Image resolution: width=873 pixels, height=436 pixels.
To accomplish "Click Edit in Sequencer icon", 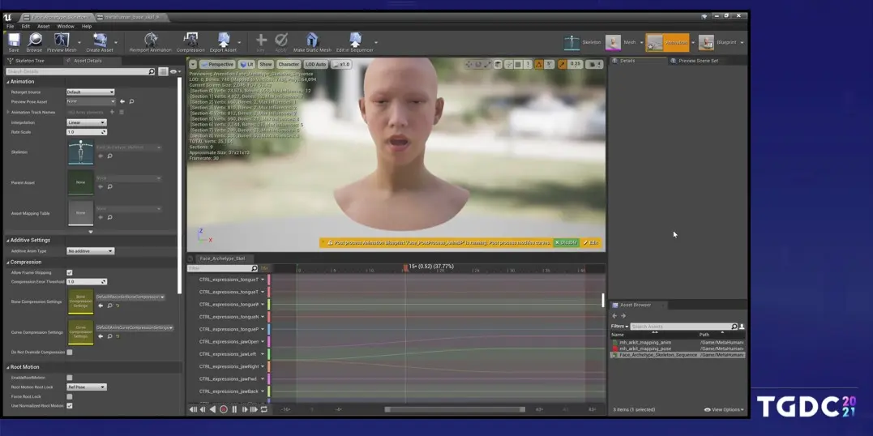I will [354, 40].
